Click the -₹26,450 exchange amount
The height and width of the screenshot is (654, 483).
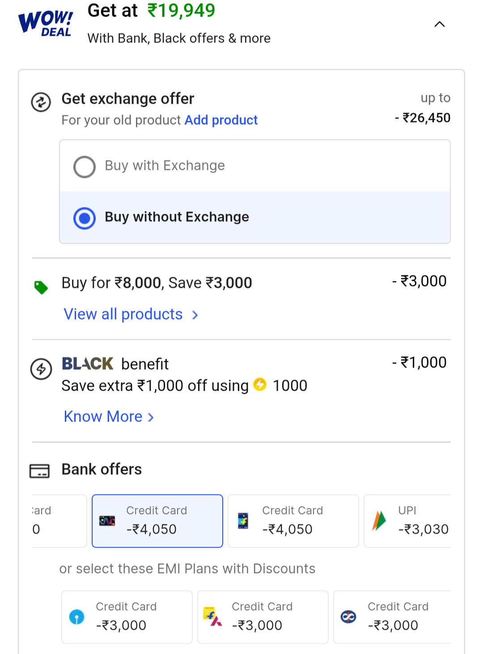coord(423,118)
